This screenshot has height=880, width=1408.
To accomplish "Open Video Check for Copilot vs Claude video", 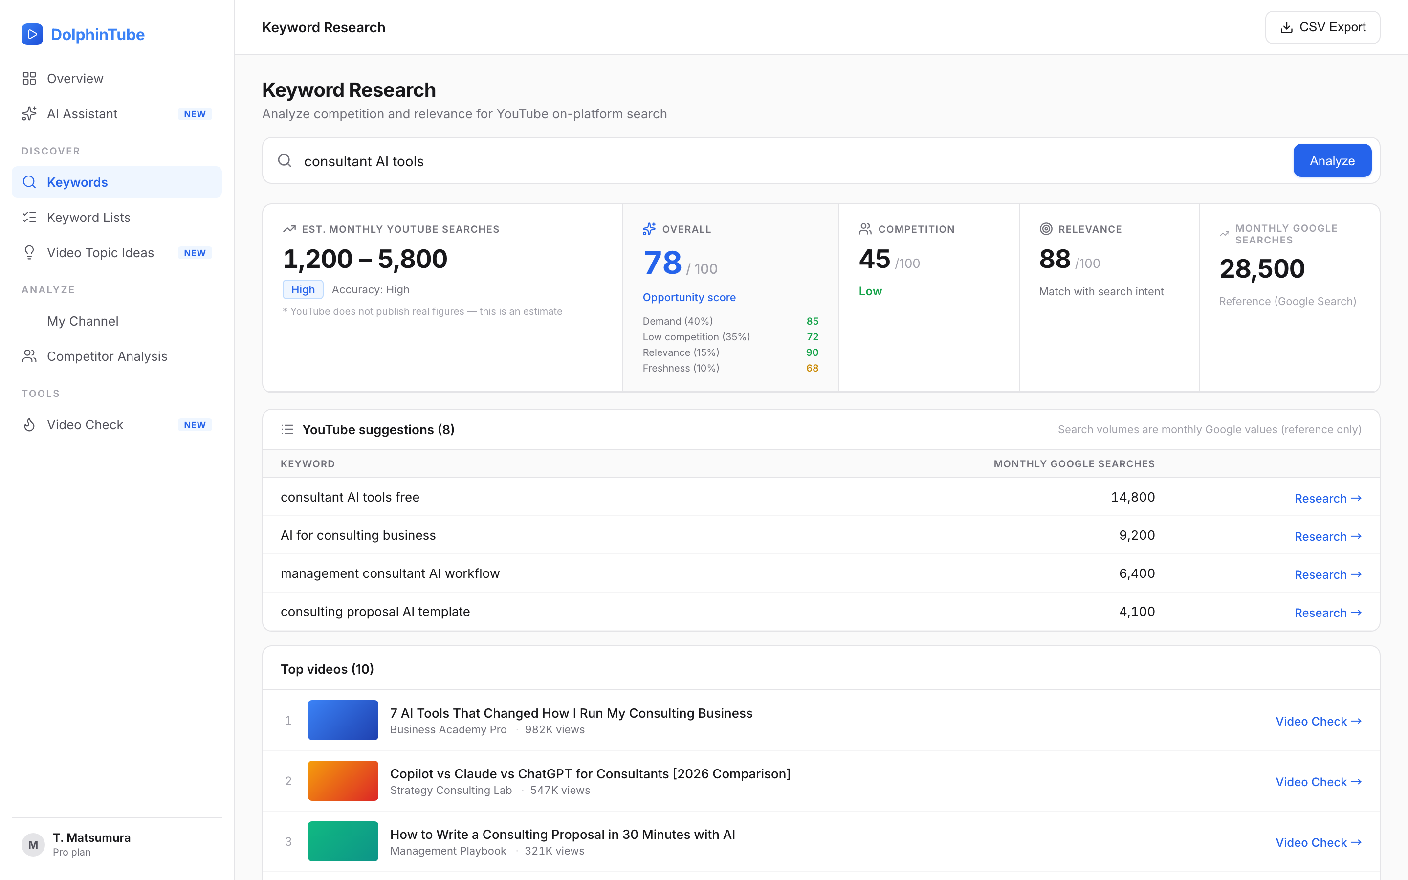I will click(1319, 782).
